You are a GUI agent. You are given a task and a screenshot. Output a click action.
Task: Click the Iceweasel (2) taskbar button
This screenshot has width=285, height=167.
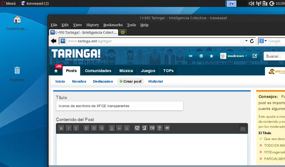point(35,3)
